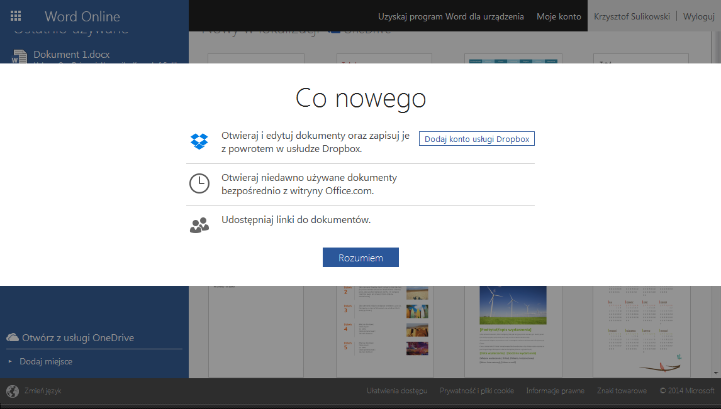Open the app launcher grid icon
The width and height of the screenshot is (721, 409).
click(16, 16)
